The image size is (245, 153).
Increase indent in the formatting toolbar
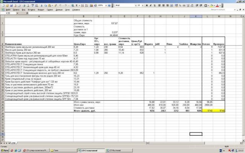pos(201,5)
